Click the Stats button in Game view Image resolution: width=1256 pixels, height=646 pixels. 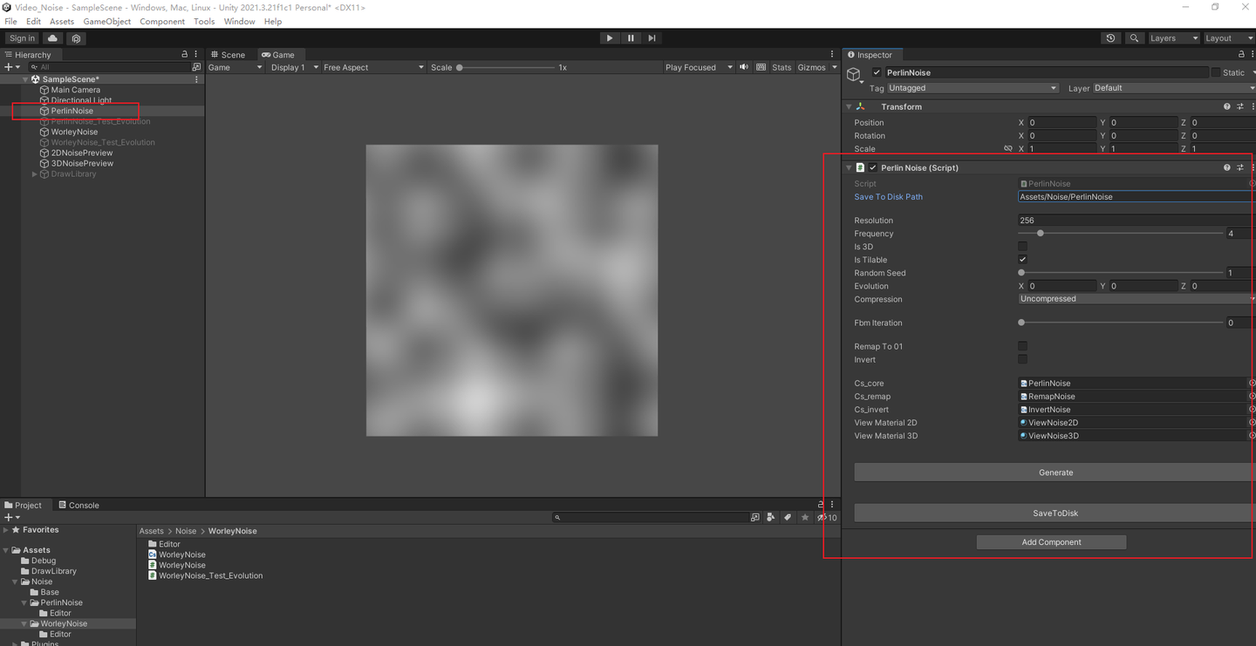point(781,67)
